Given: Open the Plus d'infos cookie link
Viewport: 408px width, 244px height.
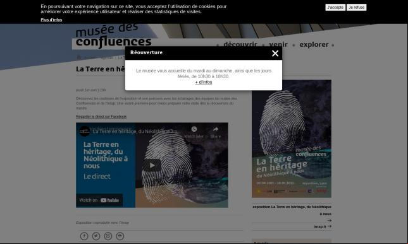Looking at the screenshot, I should coord(51,20).
